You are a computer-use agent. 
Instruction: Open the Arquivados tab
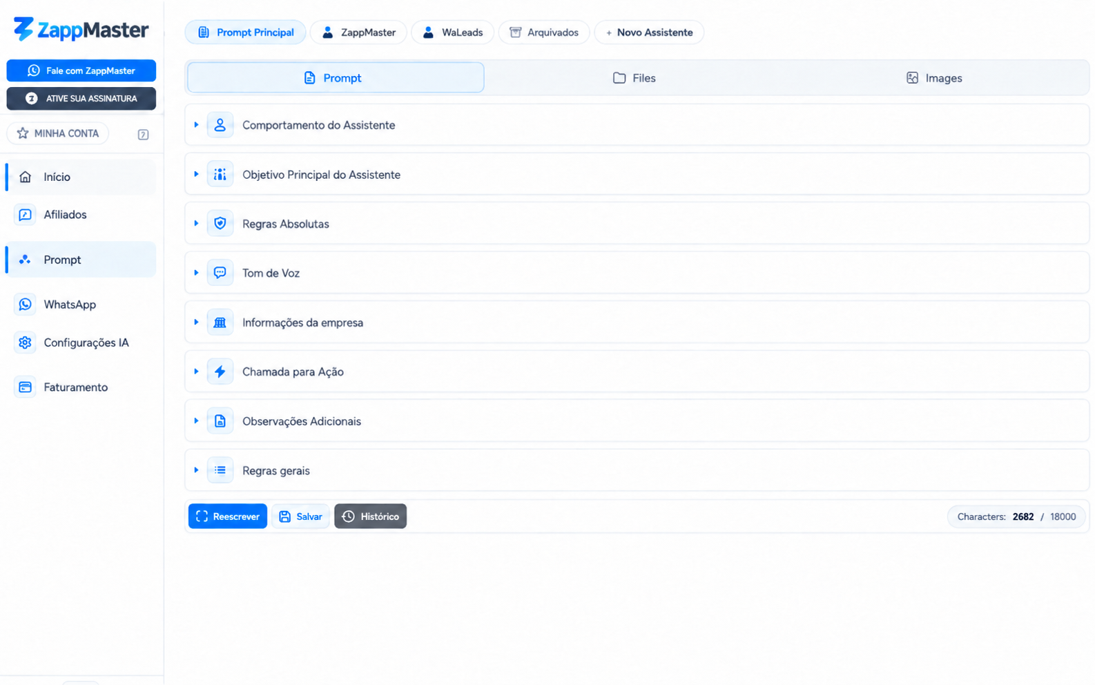[x=544, y=32]
